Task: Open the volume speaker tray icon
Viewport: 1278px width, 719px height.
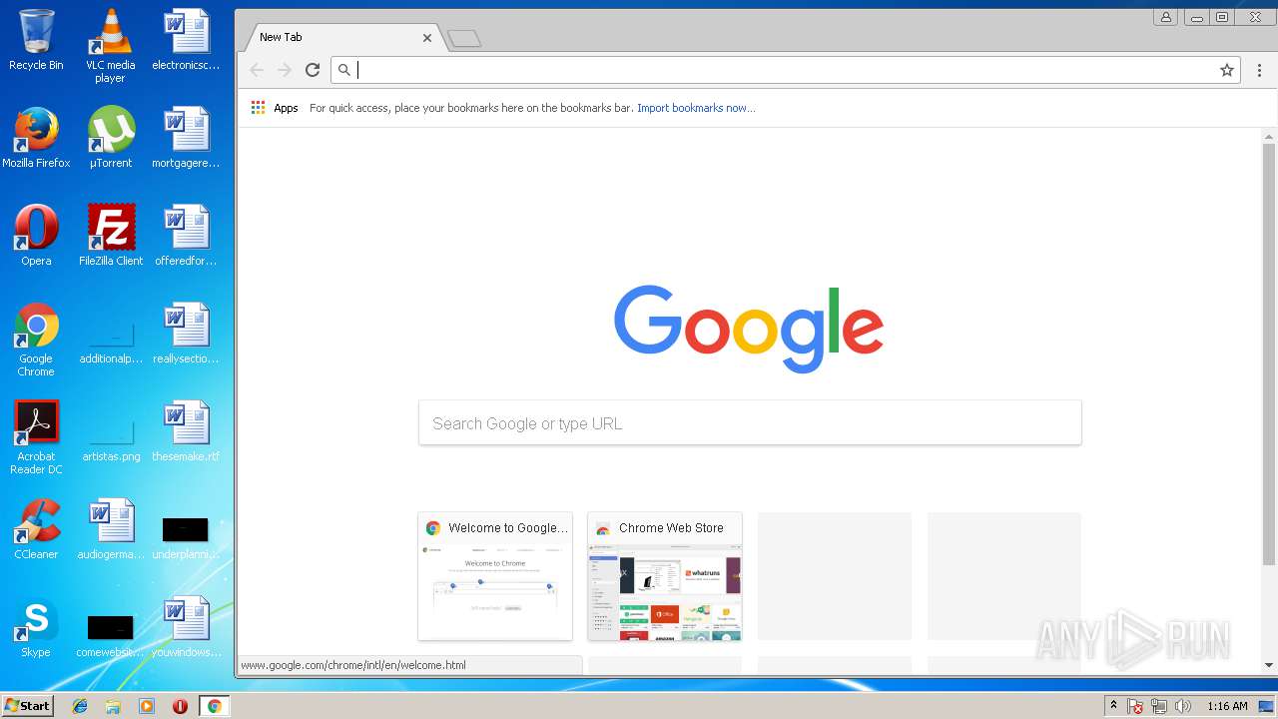Action: point(1183,706)
